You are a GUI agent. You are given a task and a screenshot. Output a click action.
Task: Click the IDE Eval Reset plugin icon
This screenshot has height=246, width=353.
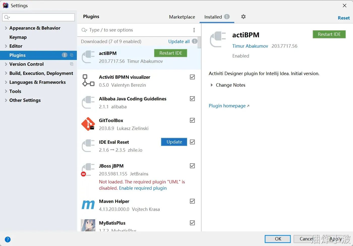[88, 146]
